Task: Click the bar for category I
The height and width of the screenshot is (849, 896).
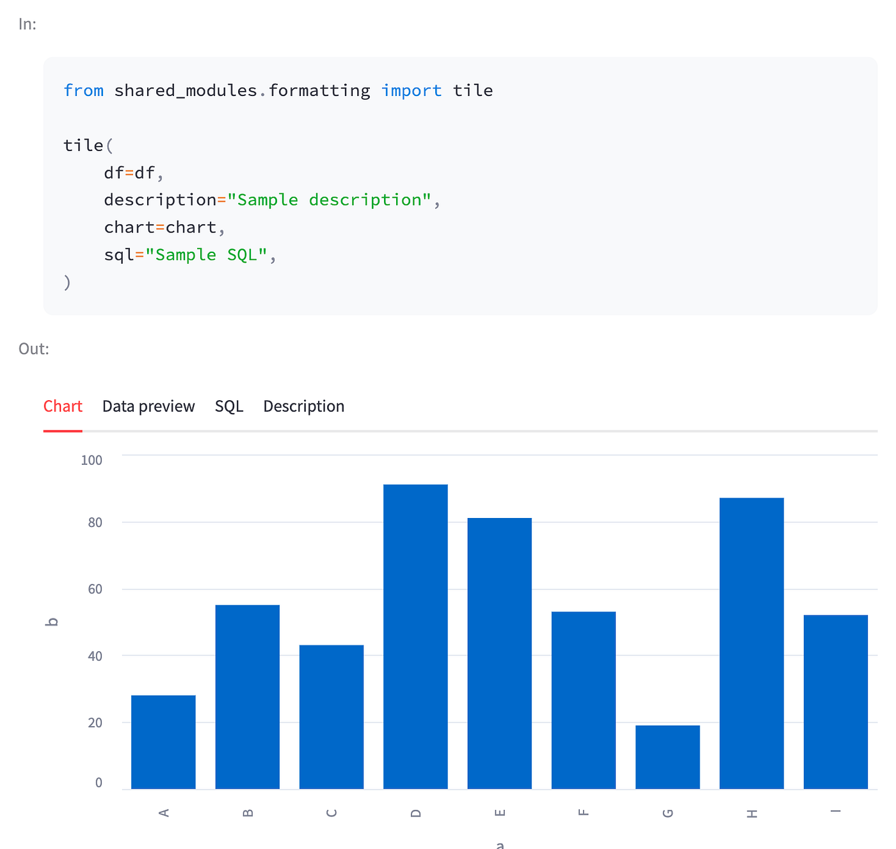Action: (x=835, y=702)
